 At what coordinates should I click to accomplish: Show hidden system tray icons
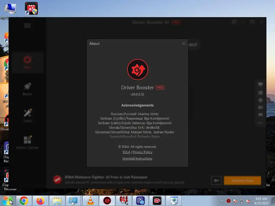tap(222, 201)
